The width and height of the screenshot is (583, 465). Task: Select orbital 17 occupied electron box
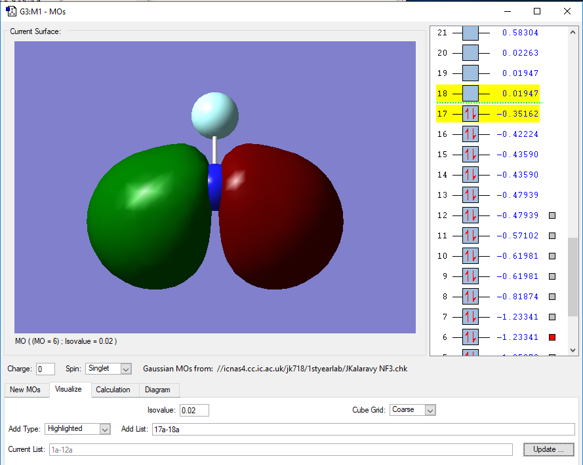[x=470, y=114]
